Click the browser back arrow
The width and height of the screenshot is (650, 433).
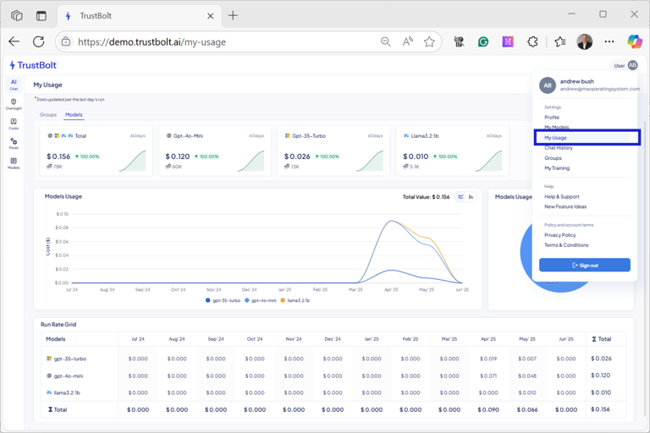pos(14,41)
